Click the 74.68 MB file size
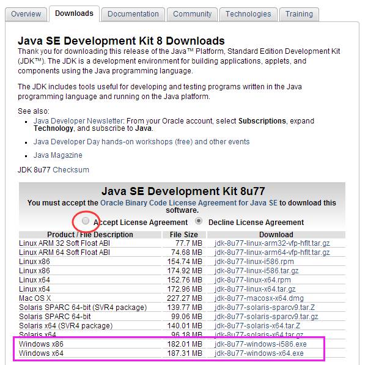 point(187,253)
